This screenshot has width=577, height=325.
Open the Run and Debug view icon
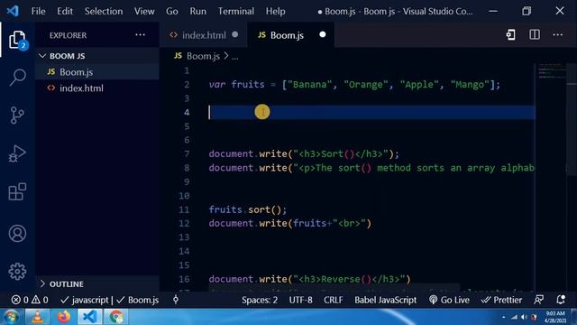point(17,153)
